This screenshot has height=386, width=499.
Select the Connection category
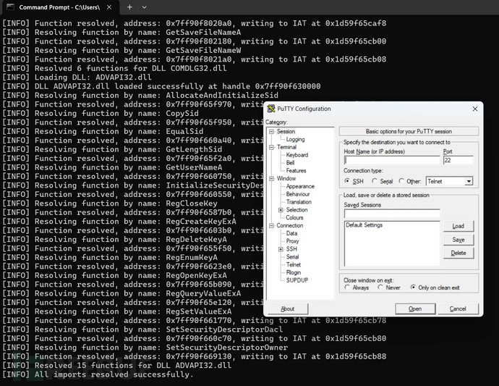(289, 225)
